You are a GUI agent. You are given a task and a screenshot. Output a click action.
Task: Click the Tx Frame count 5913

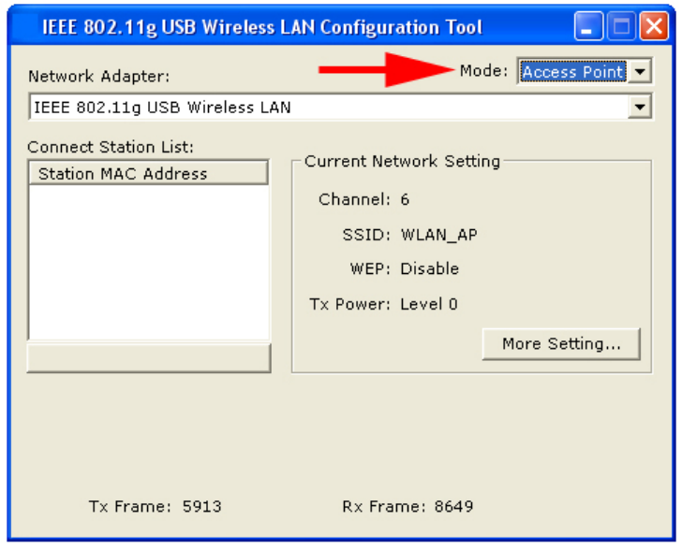[201, 506]
